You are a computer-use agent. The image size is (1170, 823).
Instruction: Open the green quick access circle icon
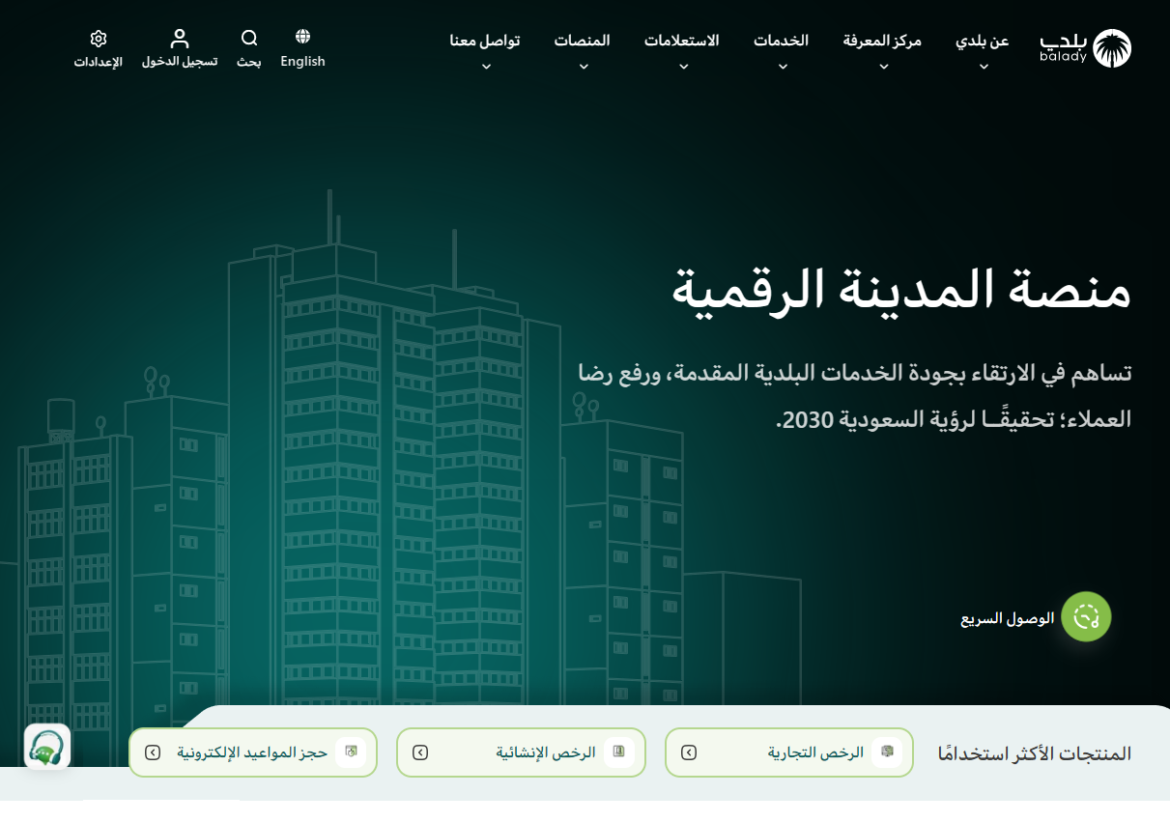(x=1086, y=616)
